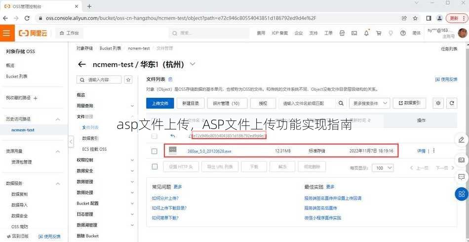Collapse the 数据服务 section
The height and width of the screenshot is (242, 469).
coord(58,184)
